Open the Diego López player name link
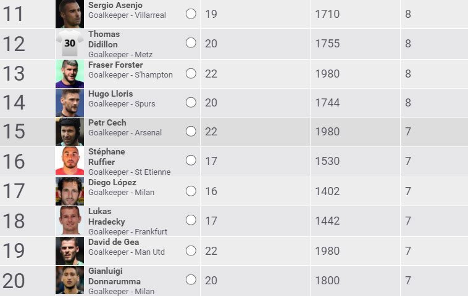Viewport: 468px width, 296px height. [x=112, y=183]
